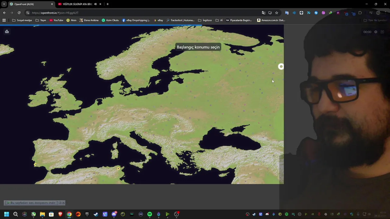Close the audio download bar with X
The image size is (390, 219).
(63, 203)
